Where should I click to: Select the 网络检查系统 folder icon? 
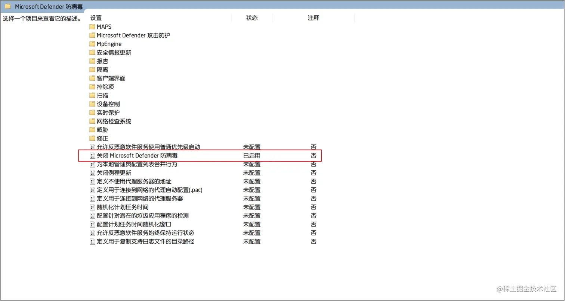92,121
